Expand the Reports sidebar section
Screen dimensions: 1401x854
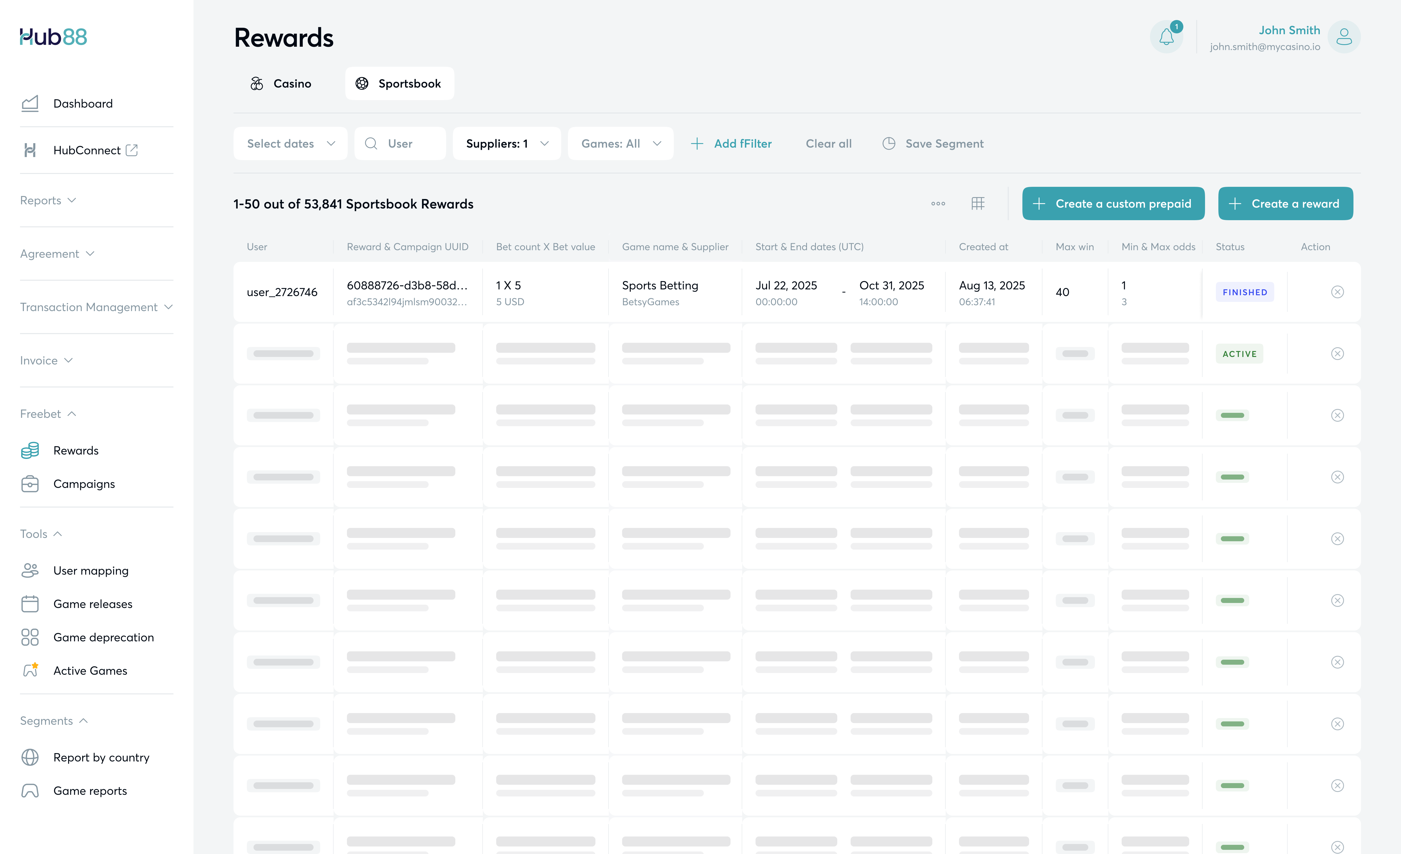click(x=48, y=200)
